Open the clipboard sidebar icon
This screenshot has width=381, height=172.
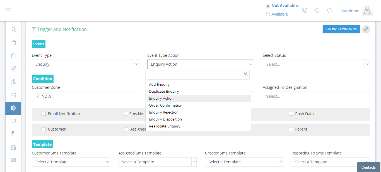click(13, 56)
